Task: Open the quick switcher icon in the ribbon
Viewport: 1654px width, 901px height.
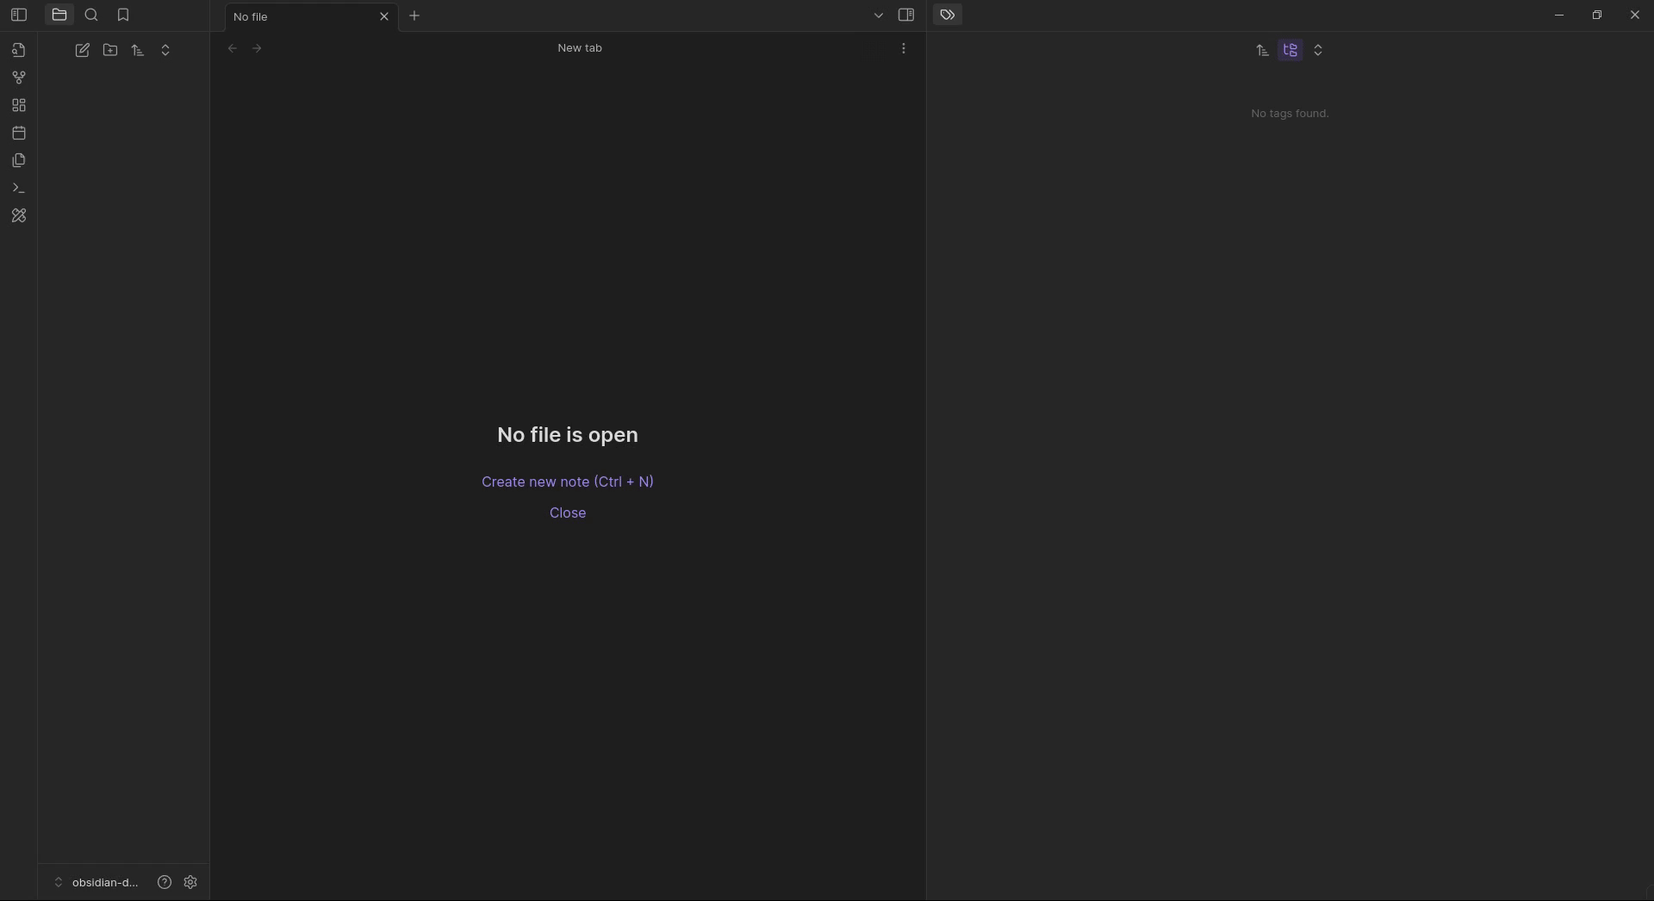Action: pos(18,51)
